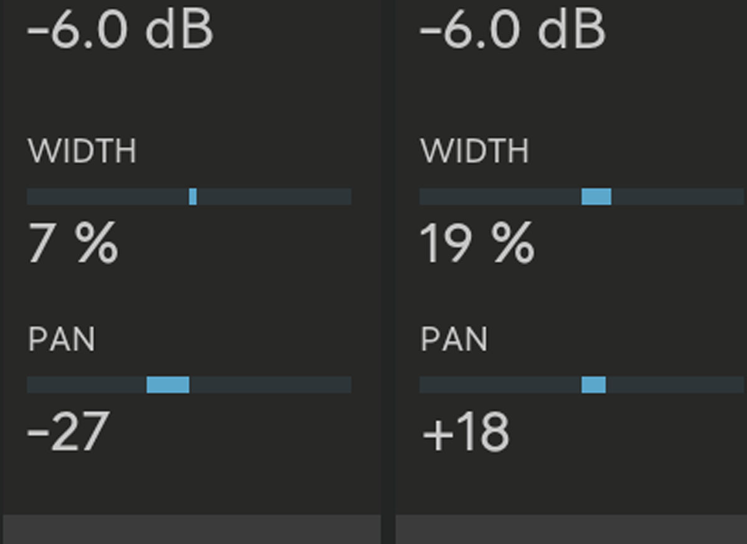Click the left channel's -6.0 dB volume value
The height and width of the screenshot is (544, 747).
click(120, 30)
